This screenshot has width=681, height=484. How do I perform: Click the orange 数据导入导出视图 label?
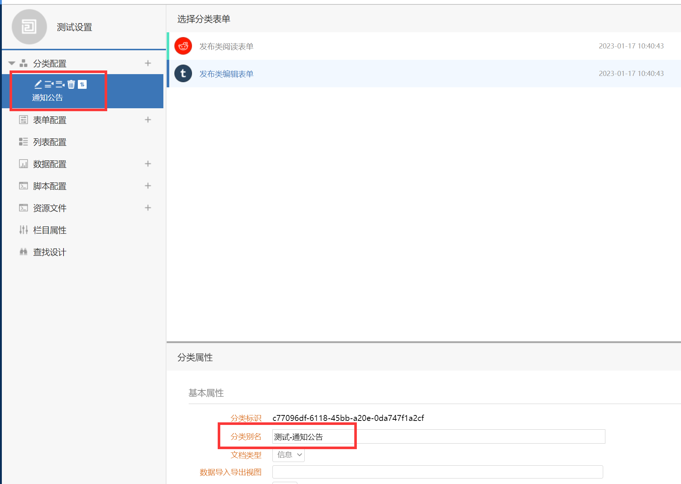(231, 472)
